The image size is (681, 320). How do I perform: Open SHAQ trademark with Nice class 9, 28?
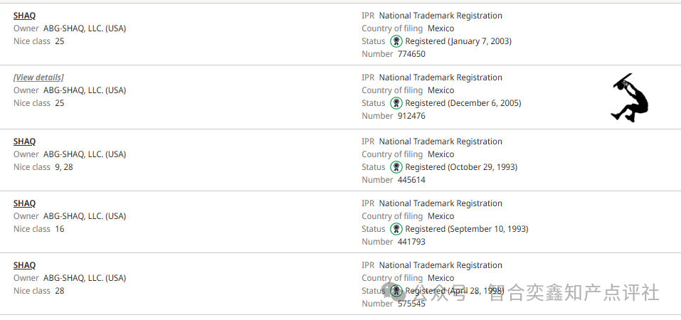click(24, 142)
